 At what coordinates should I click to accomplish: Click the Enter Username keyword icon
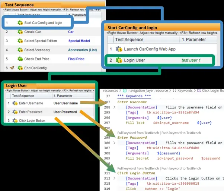(x=15, y=103)
